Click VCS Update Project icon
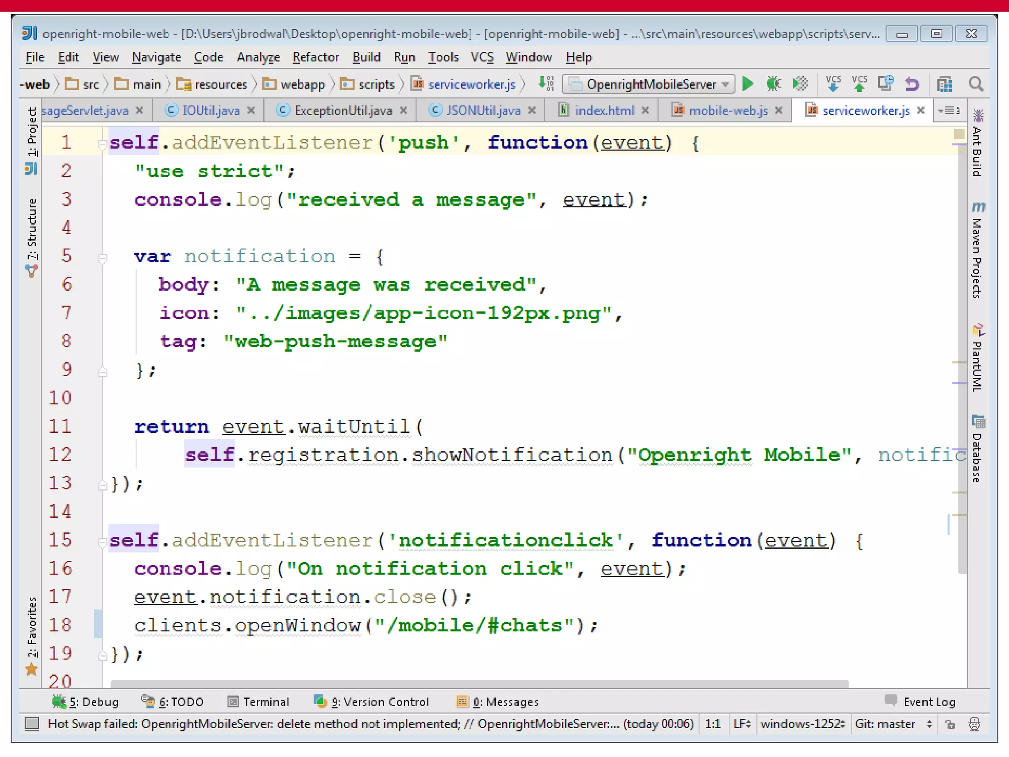1009x757 pixels. (833, 84)
